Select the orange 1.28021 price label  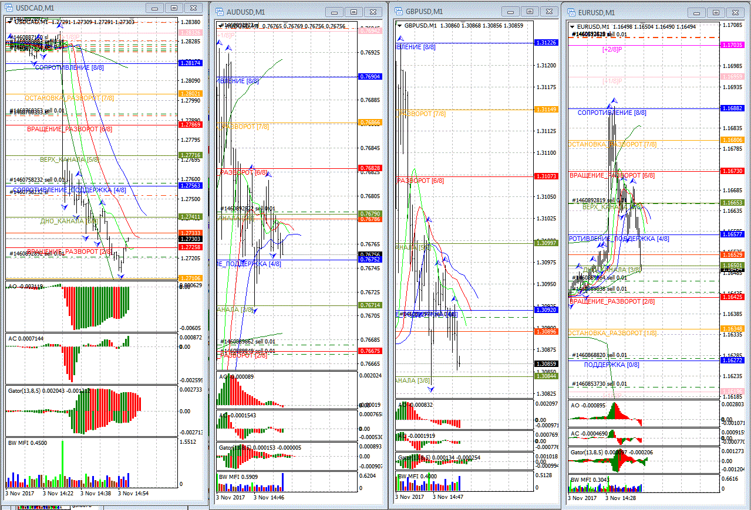tap(191, 94)
